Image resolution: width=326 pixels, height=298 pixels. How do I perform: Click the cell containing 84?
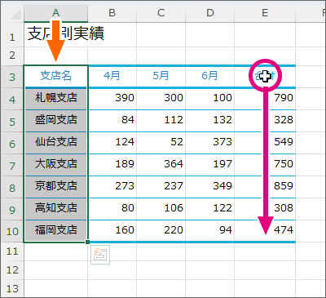pyautogui.click(x=112, y=121)
